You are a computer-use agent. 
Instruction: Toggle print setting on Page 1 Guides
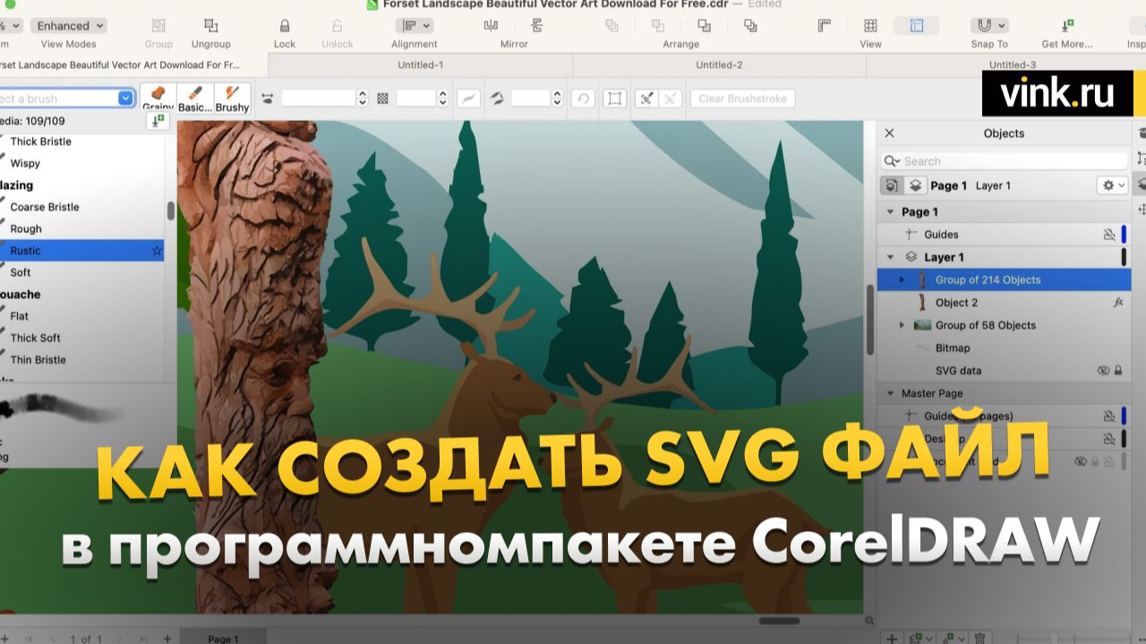[1109, 235]
